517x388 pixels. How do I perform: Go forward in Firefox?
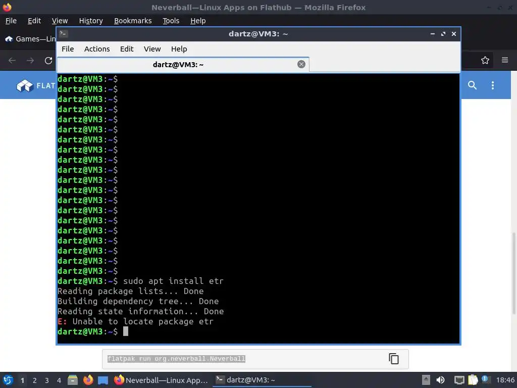[30, 61]
